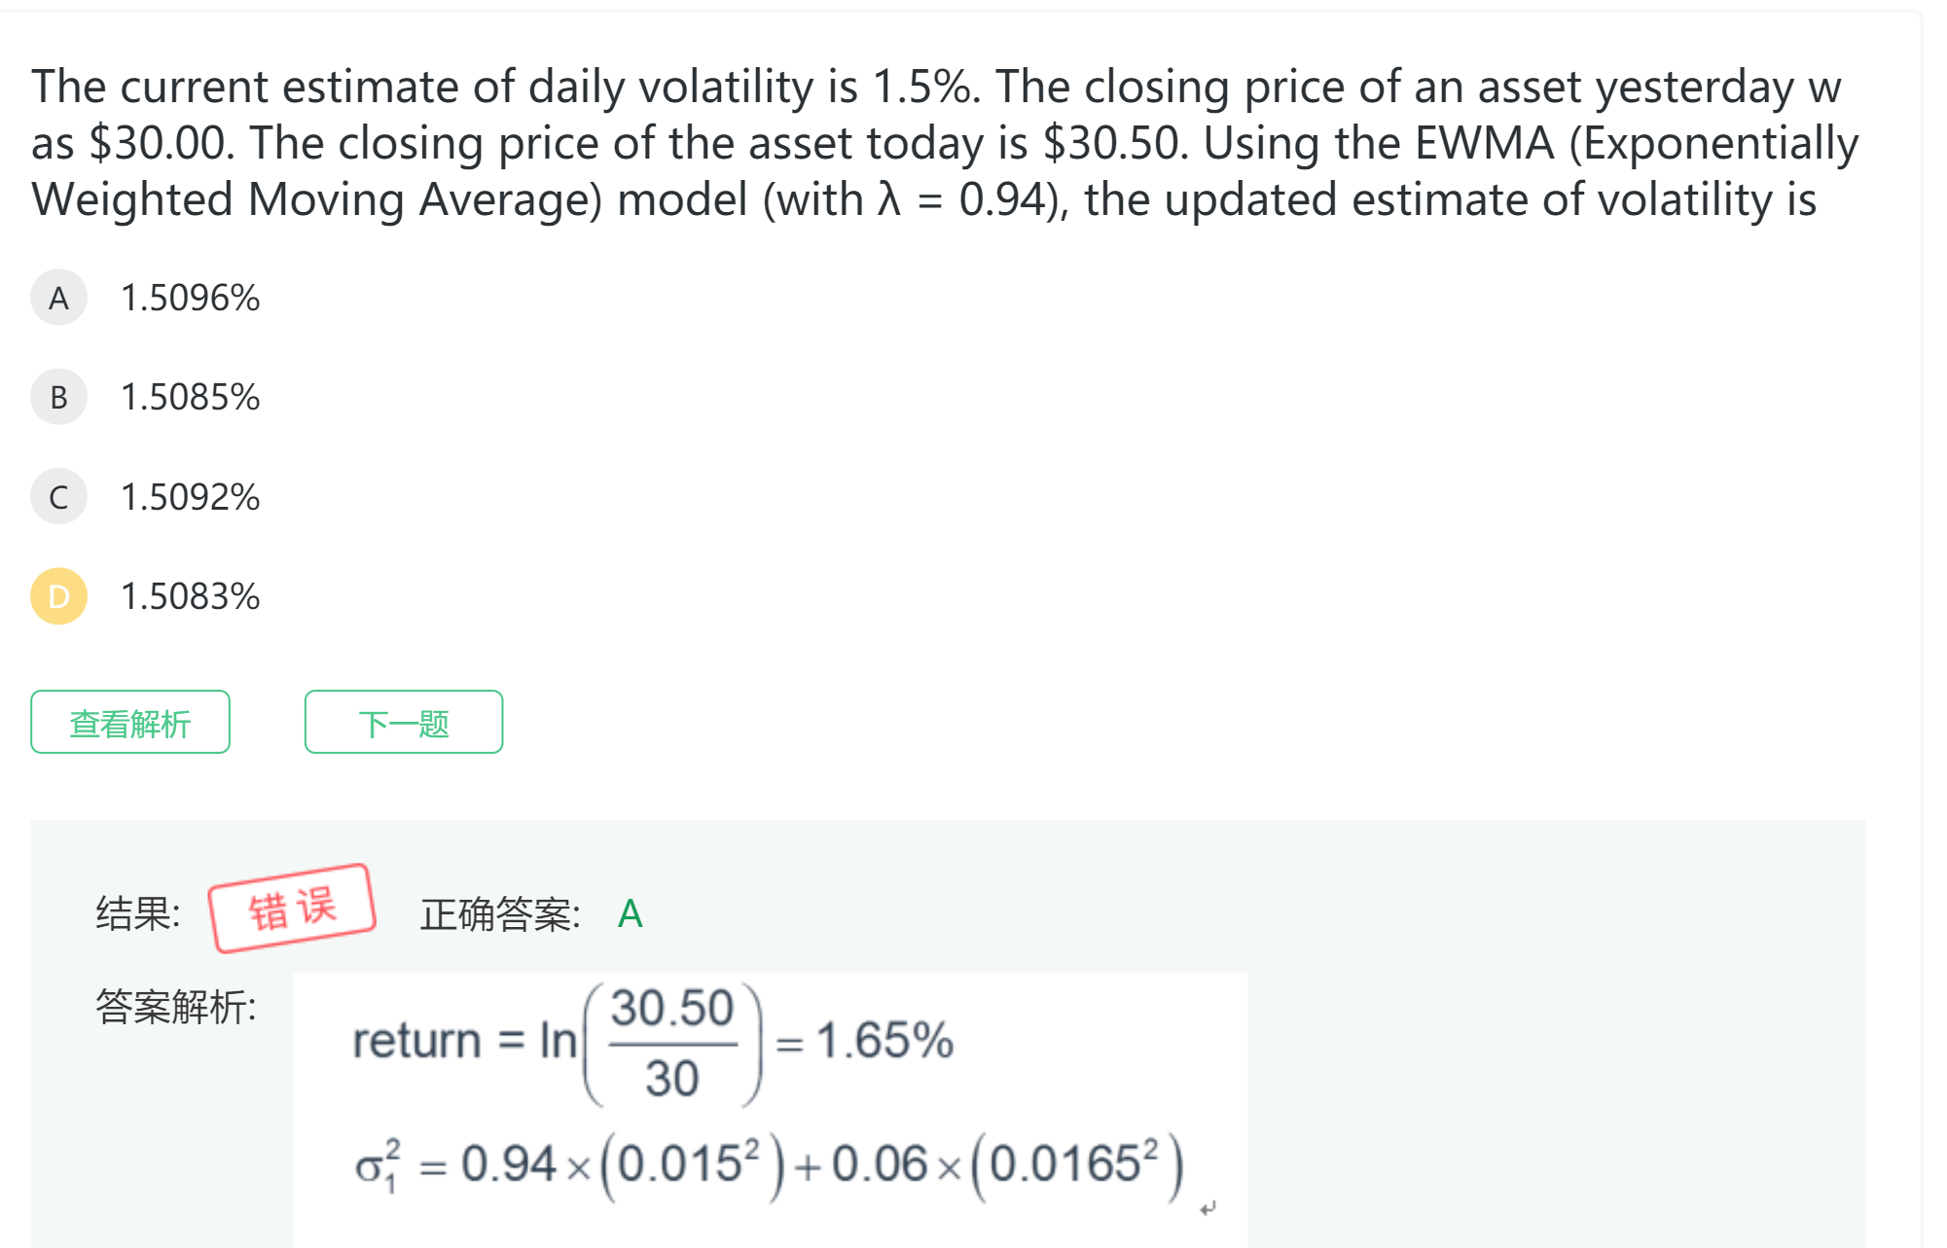
Task: Click the 结果 label
Action: [137, 914]
